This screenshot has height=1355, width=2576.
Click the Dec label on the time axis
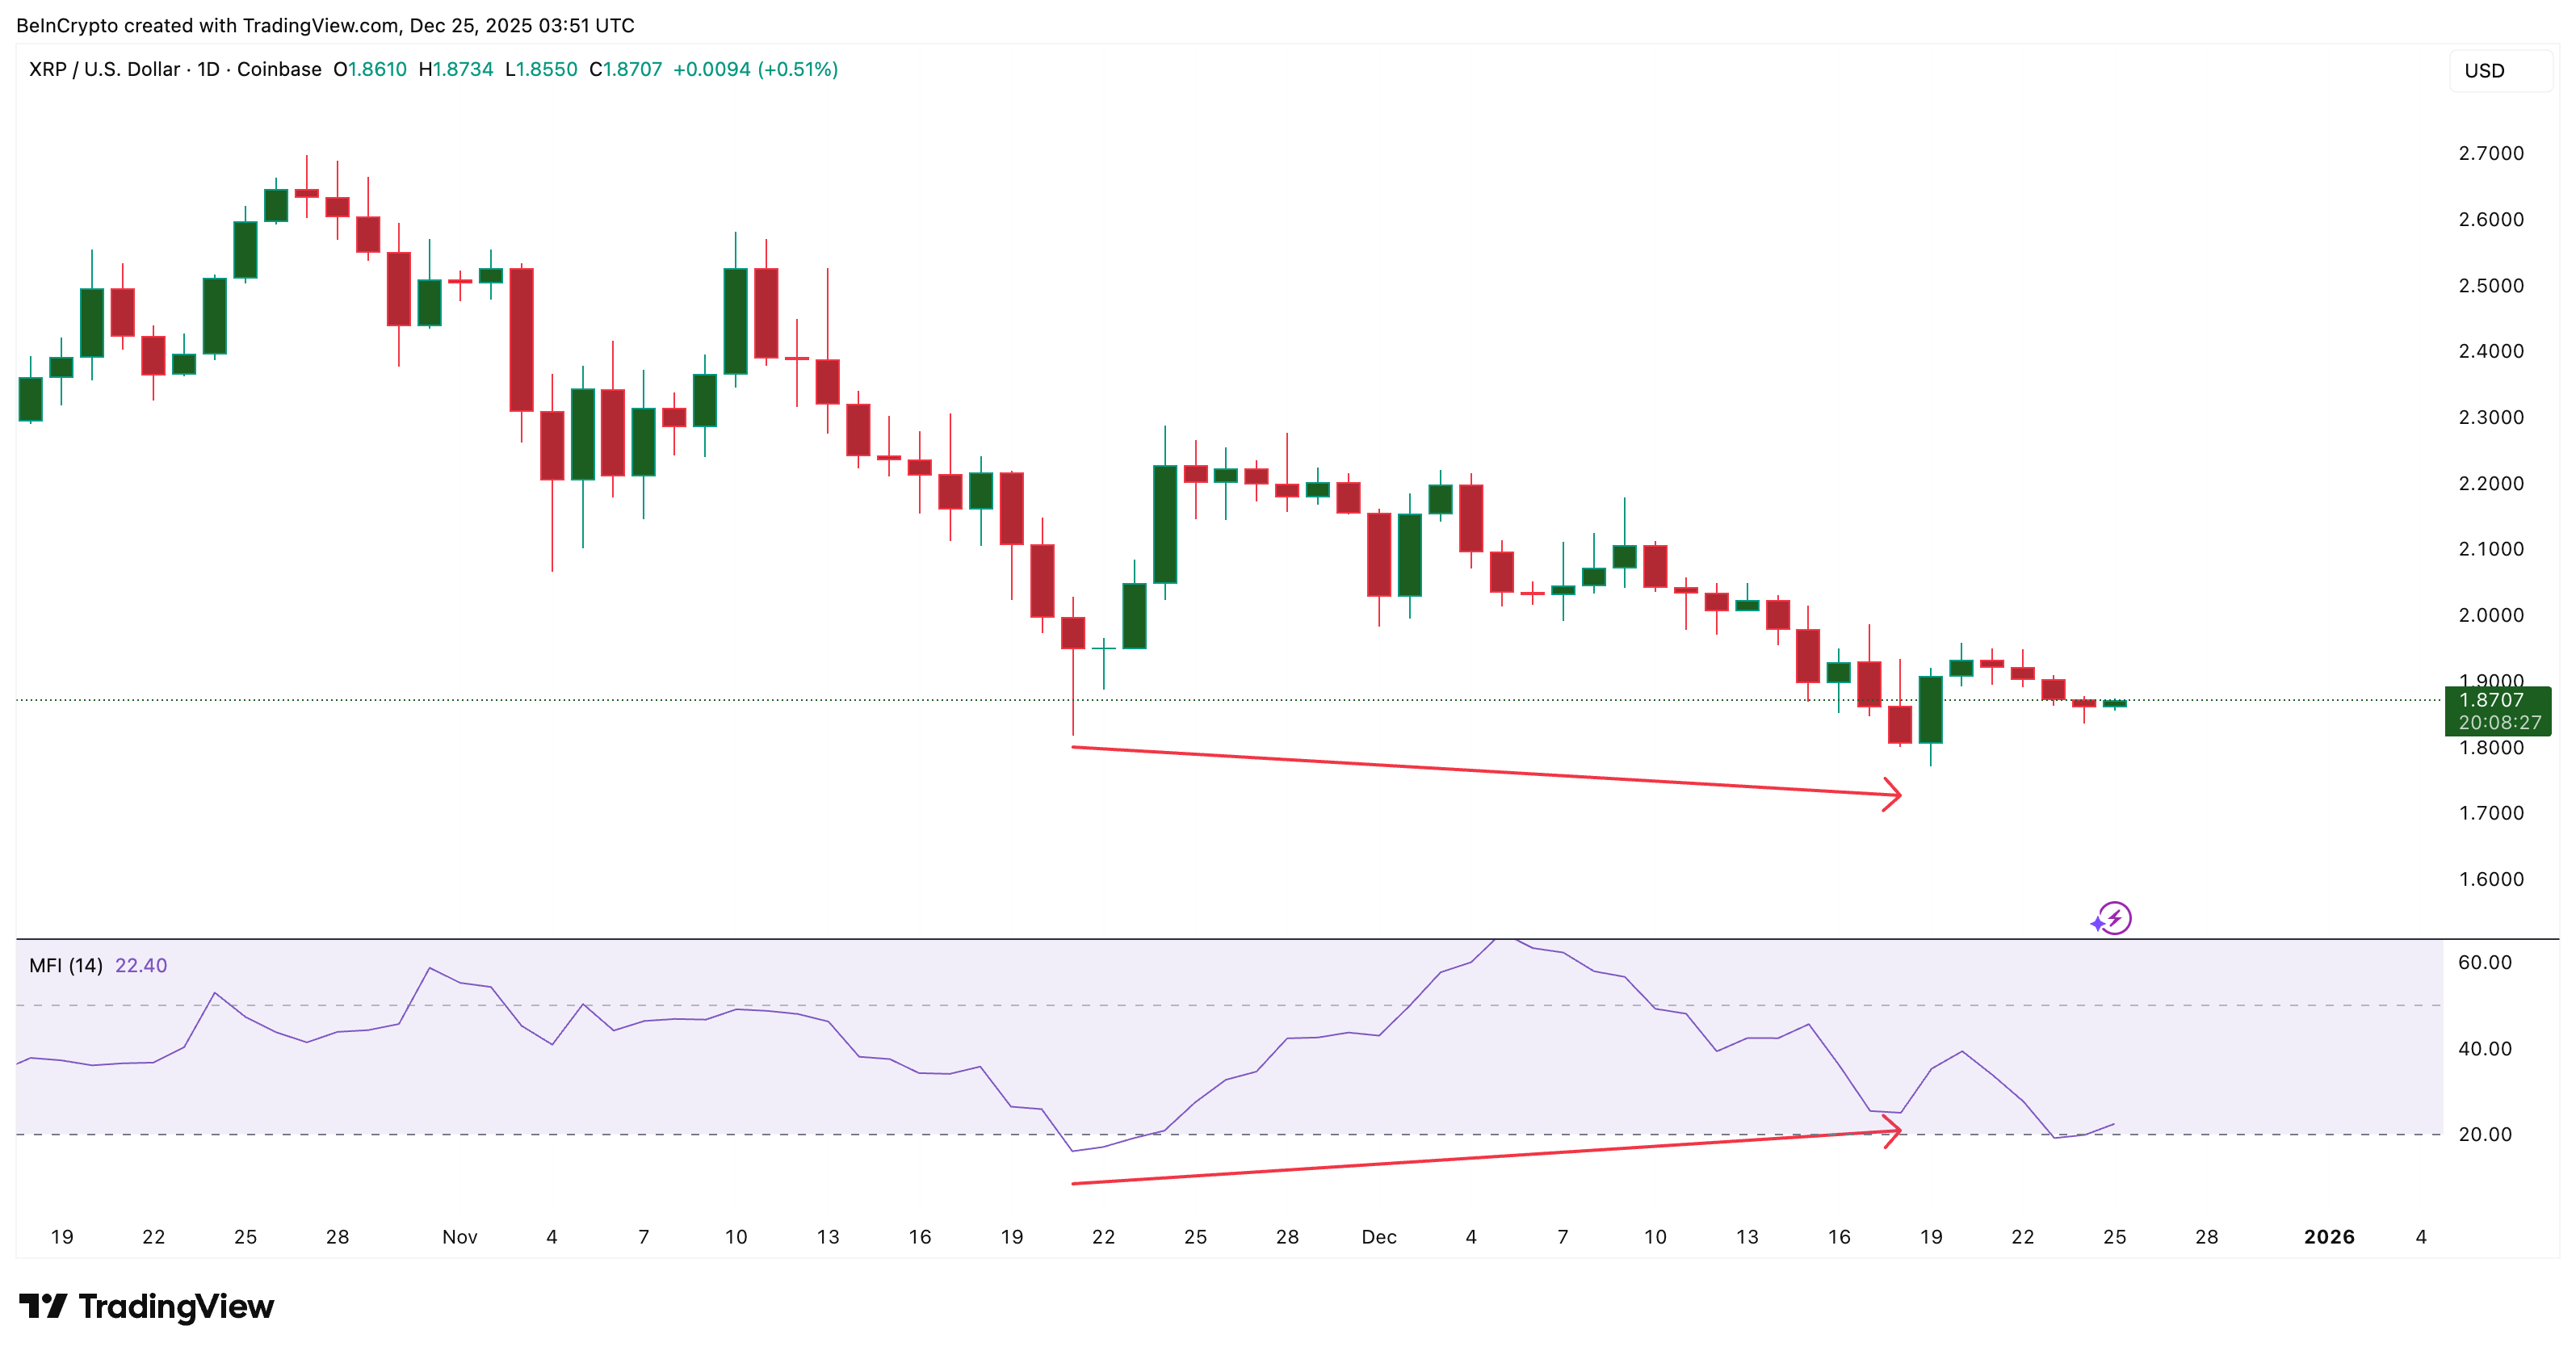click(1380, 1236)
